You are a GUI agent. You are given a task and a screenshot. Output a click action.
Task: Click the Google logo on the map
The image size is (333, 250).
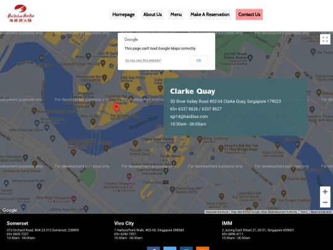tap(10, 210)
